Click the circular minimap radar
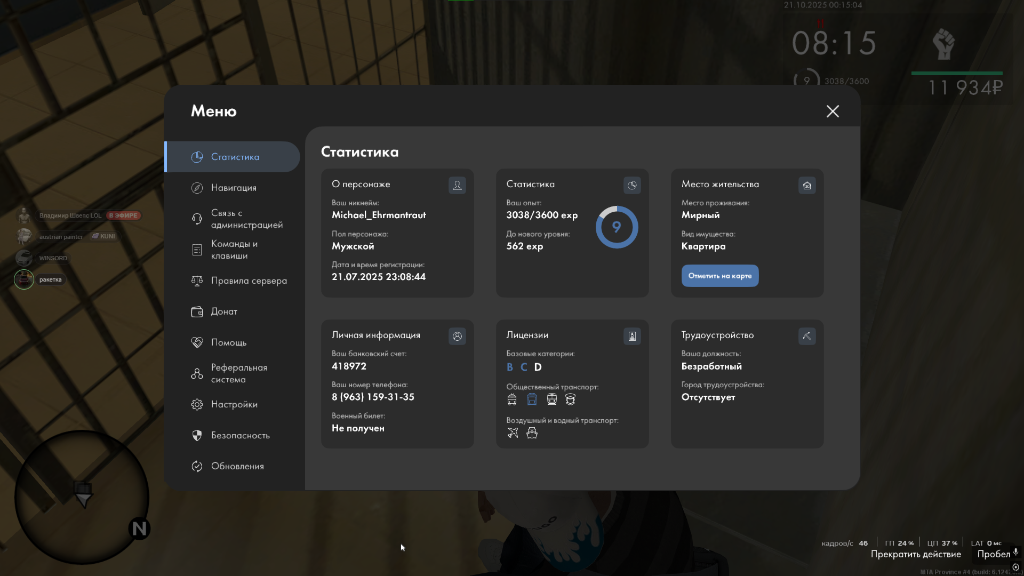The width and height of the screenshot is (1024, 576). click(x=81, y=497)
